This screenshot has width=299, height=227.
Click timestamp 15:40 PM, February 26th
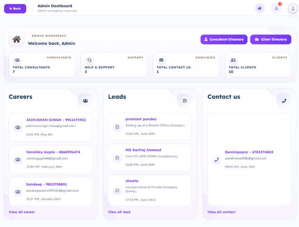pos(44,167)
